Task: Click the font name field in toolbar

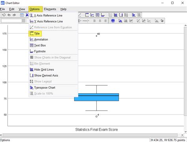Action: point(11,21)
